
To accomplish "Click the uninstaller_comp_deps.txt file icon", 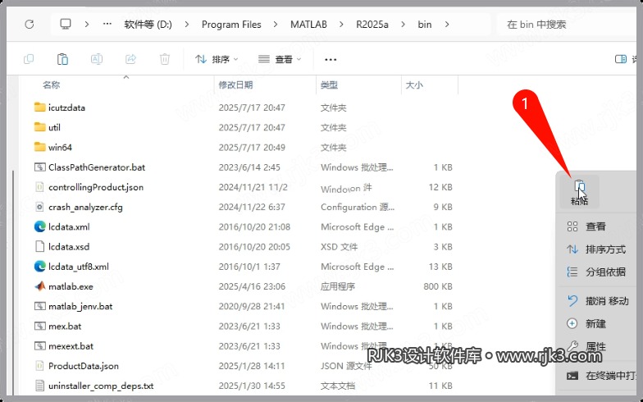I will pyautogui.click(x=39, y=386).
